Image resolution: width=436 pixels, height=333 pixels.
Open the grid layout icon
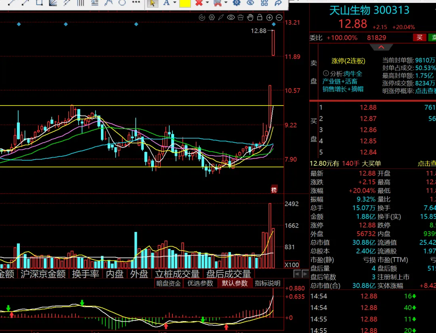click(264, 3)
